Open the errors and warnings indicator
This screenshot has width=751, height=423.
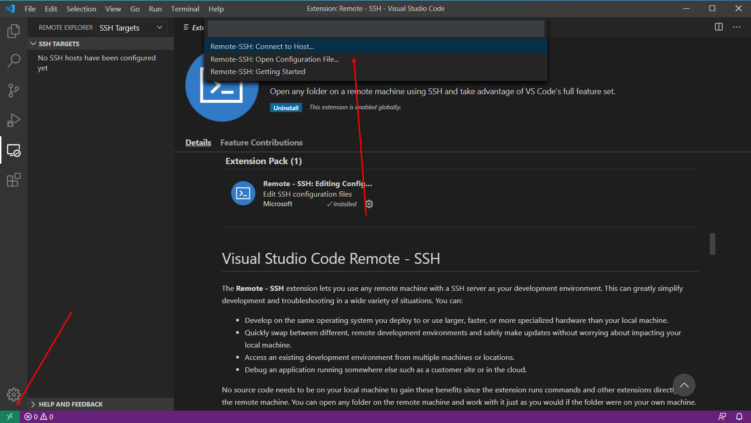coord(38,417)
